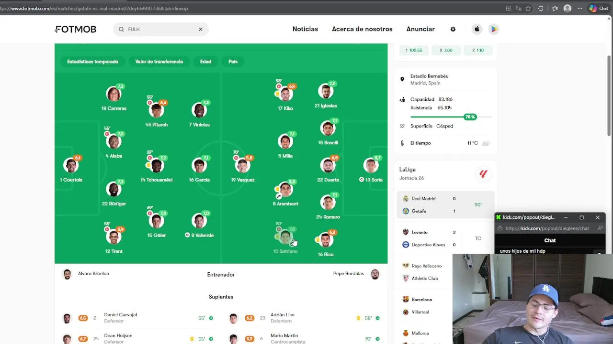Select odds button 1 102.55
Viewport: 613px width, 344px height.
(x=414, y=50)
